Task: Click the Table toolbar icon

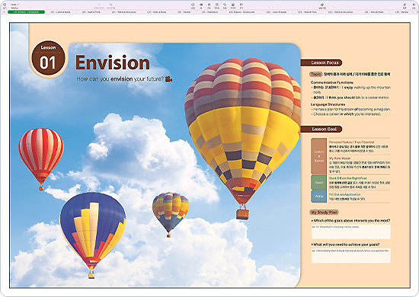Action: tap(201, 5)
